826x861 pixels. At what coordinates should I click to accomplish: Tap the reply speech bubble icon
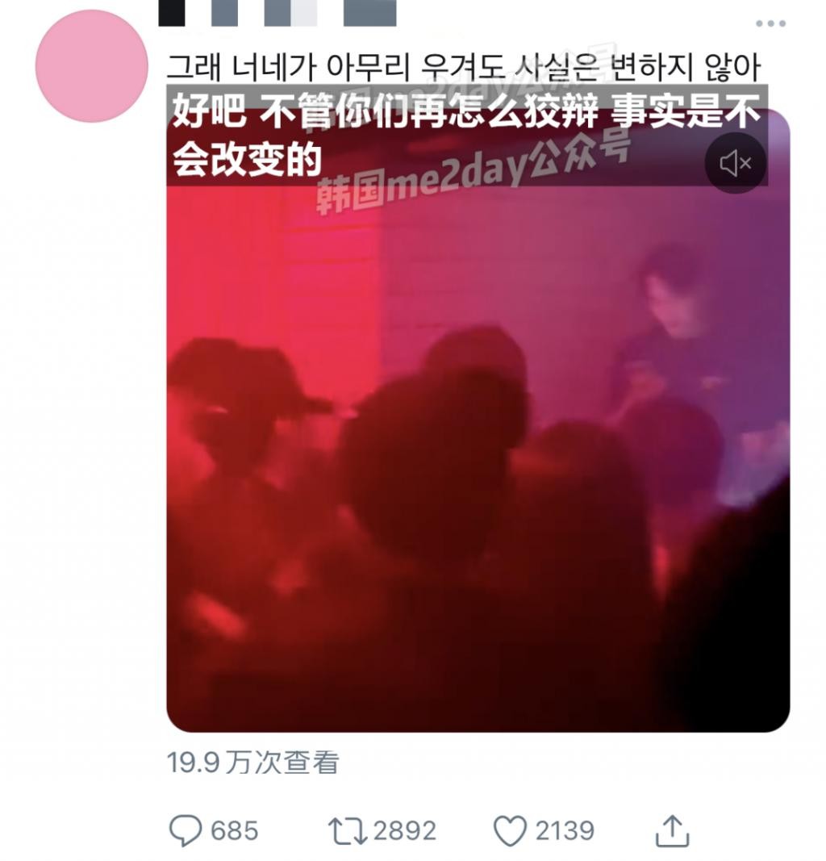pos(185,830)
